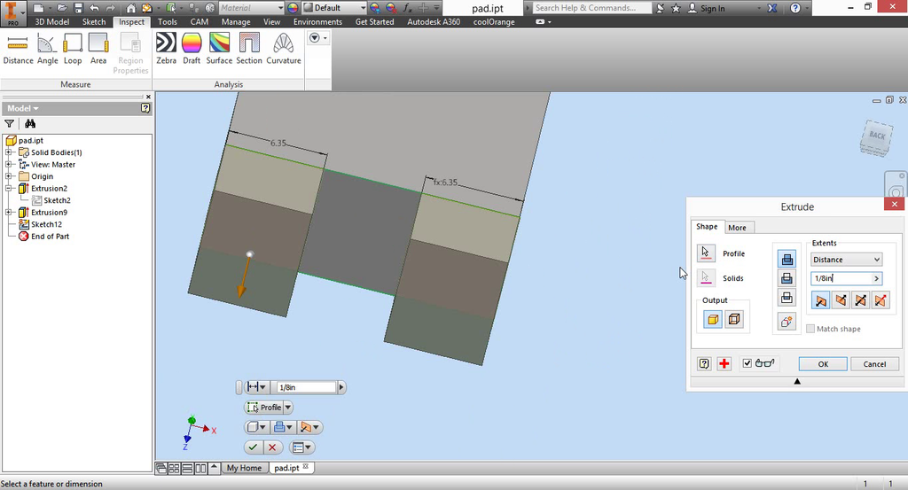Expand the Solid Bodies(1) node
The width and height of the screenshot is (908, 490).
coord(9,152)
